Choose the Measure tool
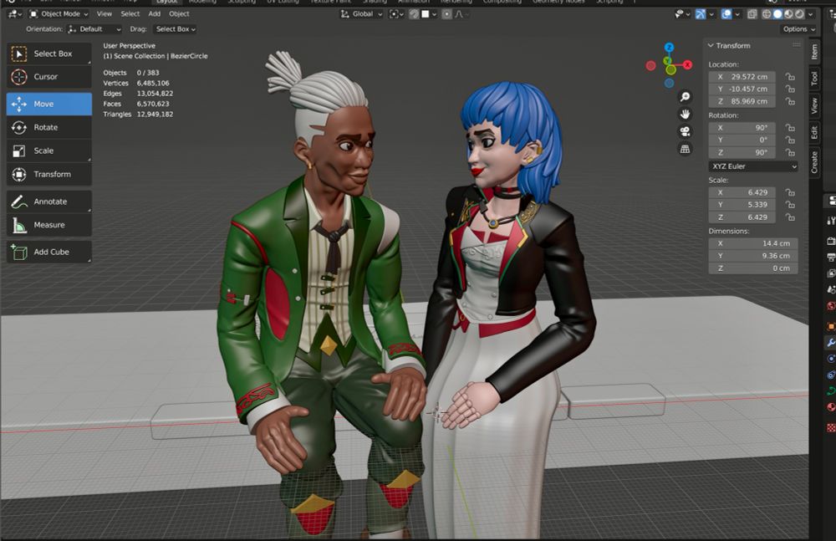Image resolution: width=836 pixels, height=541 pixels. pos(49,225)
